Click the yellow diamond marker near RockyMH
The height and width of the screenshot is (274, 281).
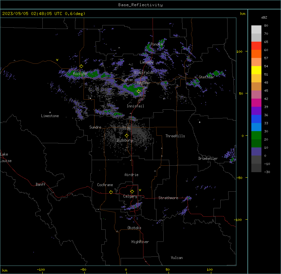pos(81,66)
